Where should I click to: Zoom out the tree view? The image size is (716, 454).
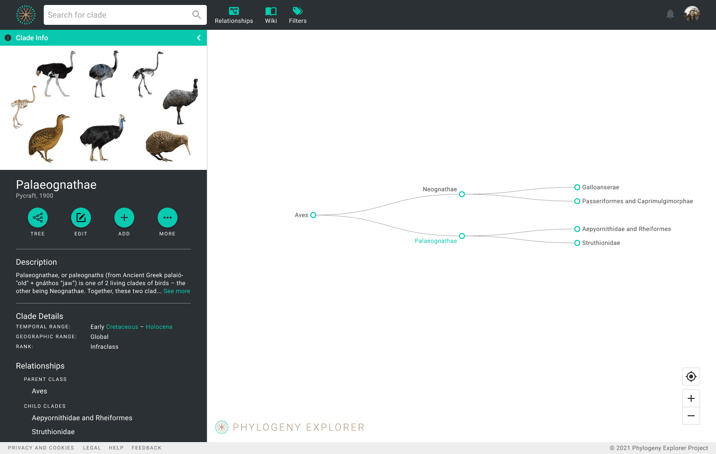click(x=691, y=416)
